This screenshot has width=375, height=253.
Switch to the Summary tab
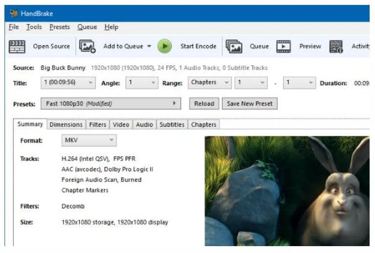[30, 124]
